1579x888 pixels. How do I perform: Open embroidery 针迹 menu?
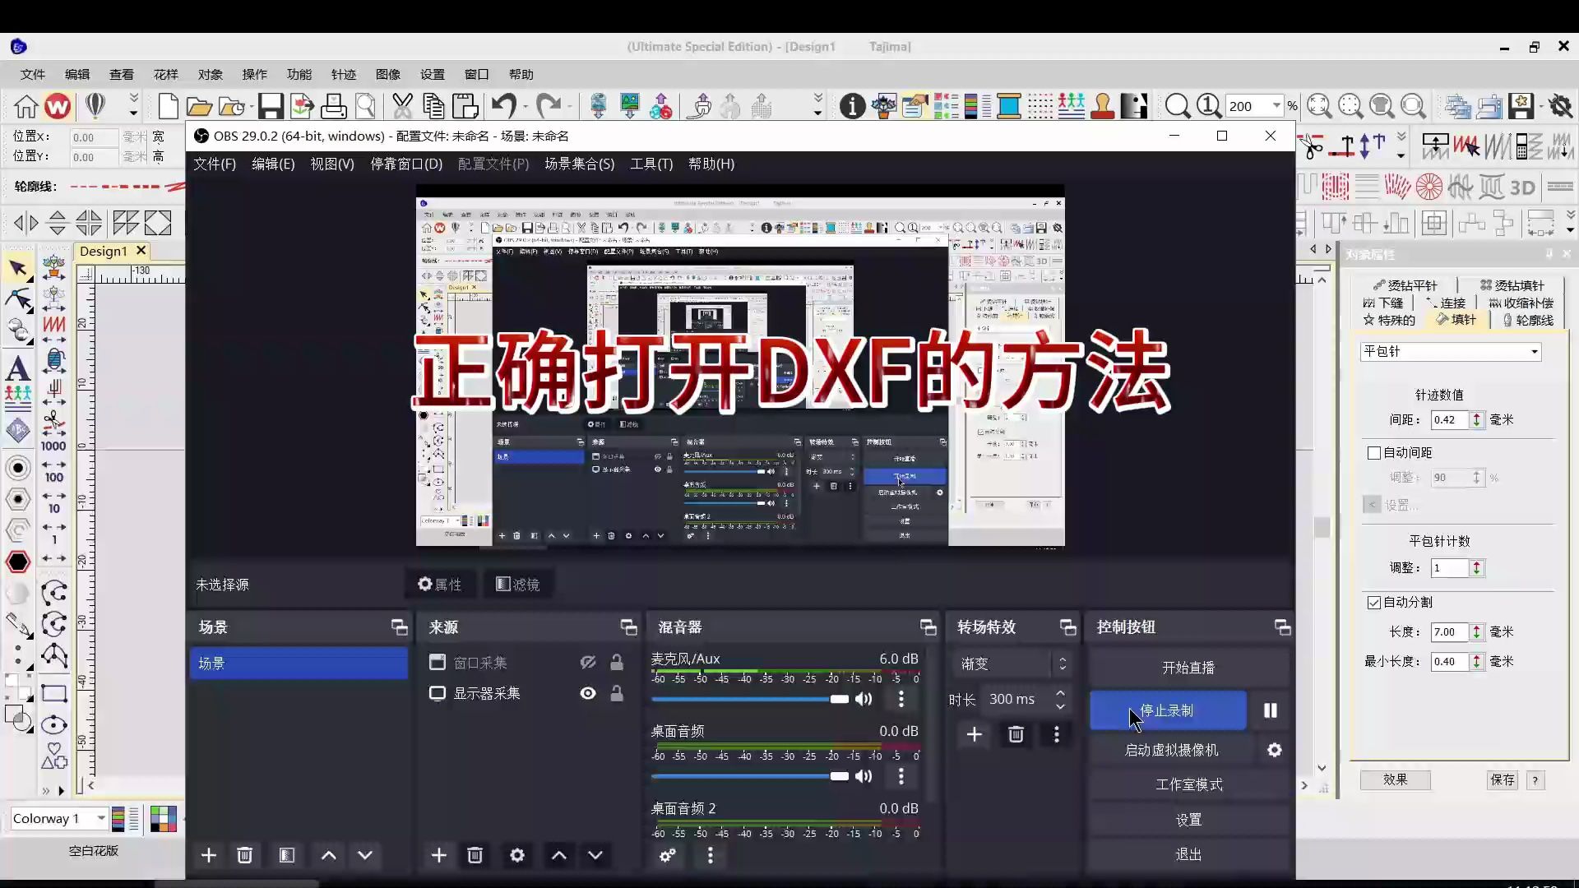click(x=343, y=74)
